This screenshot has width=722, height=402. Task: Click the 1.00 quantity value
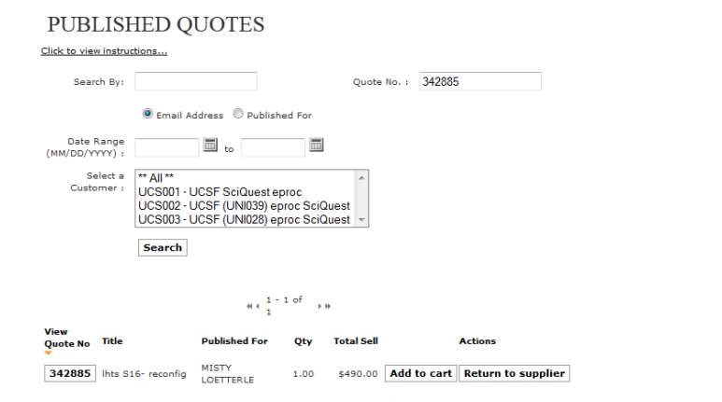304,373
